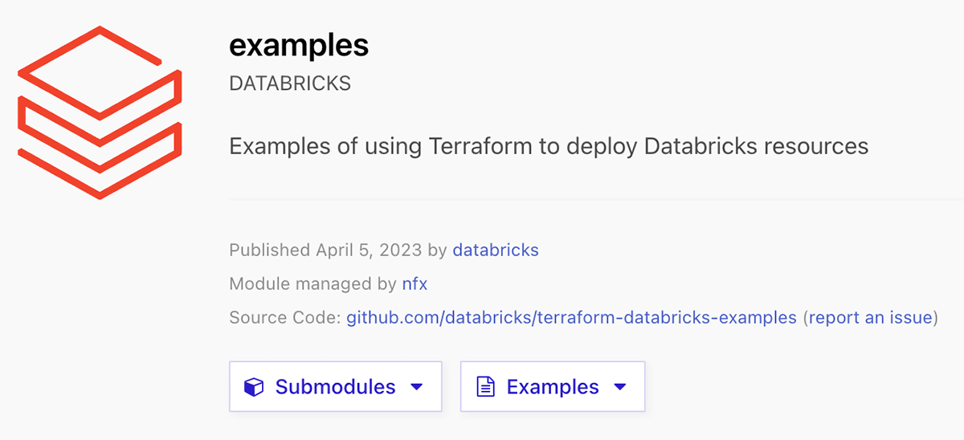
Task: Click the DATABRICKS provider label under title
Action: [290, 84]
